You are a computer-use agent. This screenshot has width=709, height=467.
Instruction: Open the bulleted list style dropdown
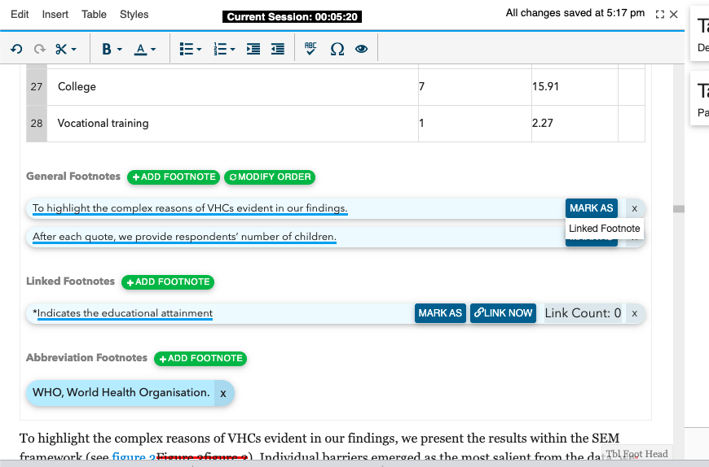pos(199,49)
